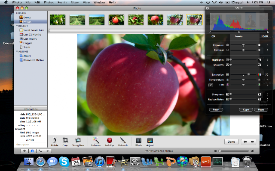
Task: Click the increase saturation icon
Action: (259, 75)
